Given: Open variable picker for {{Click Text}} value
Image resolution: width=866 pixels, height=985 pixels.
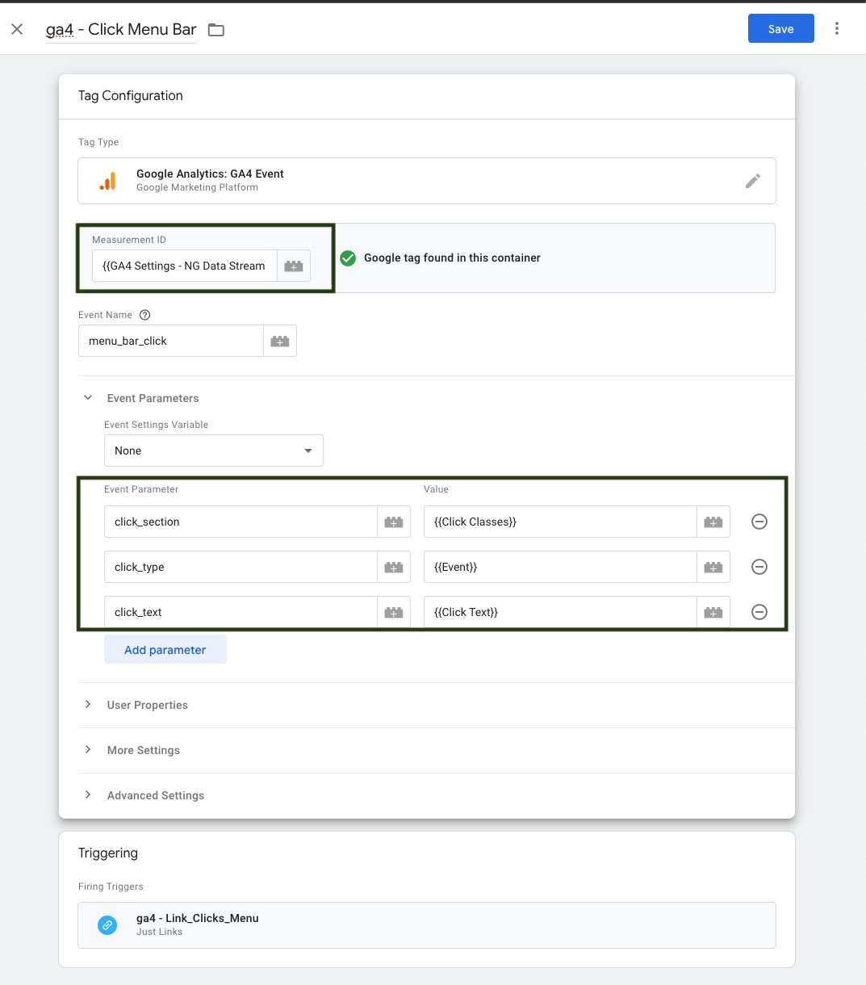Looking at the screenshot, I should pyautogui.click(x=713, y=612).
